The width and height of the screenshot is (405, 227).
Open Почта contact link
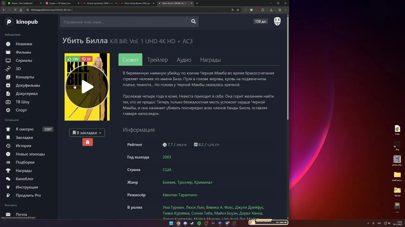tap(21, 214)
